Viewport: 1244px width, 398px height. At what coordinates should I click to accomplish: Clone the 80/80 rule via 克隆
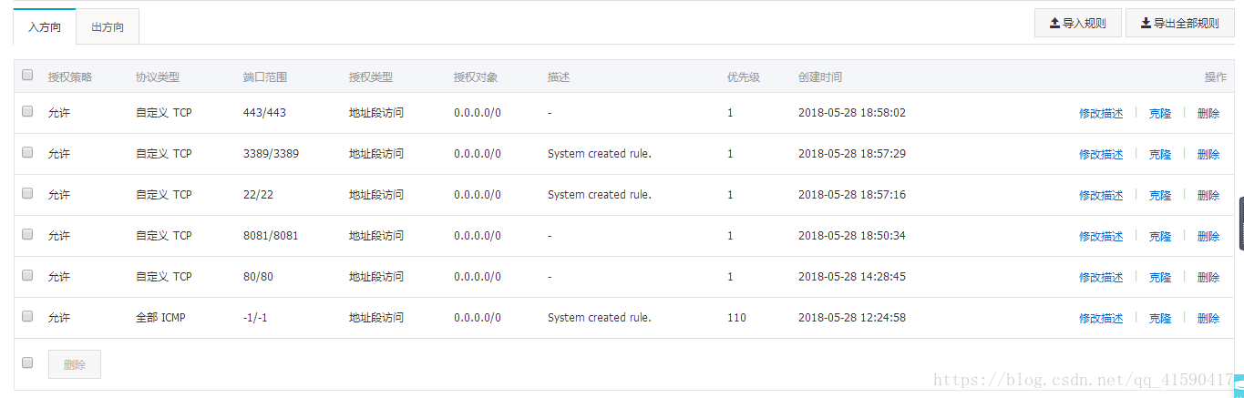(1160, 278)
